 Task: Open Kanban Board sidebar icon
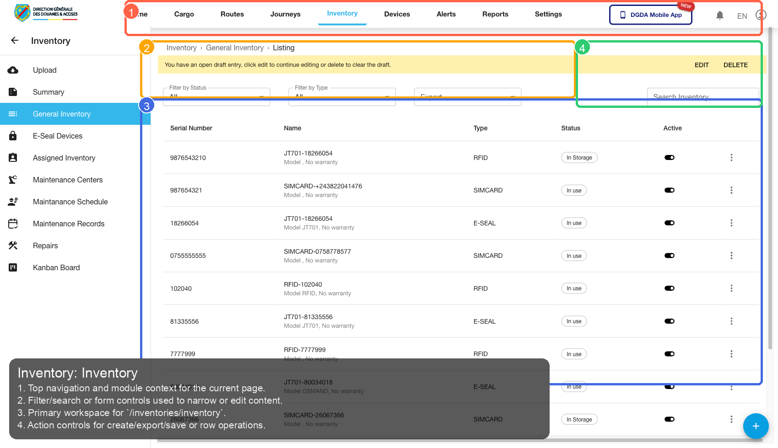pos(13,267)
